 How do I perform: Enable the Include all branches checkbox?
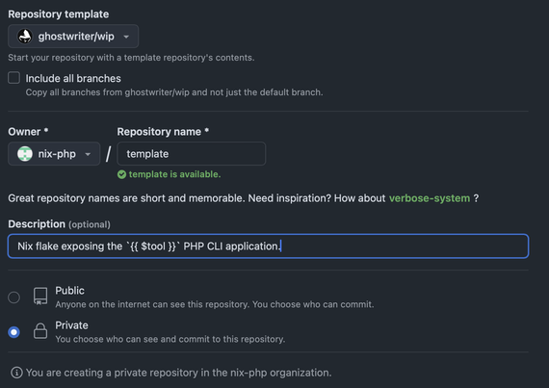(x=14, y=78)
